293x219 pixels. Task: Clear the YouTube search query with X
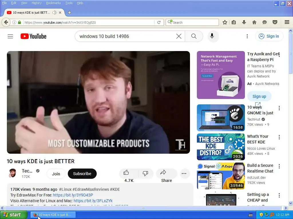click(x=179, y=36)
